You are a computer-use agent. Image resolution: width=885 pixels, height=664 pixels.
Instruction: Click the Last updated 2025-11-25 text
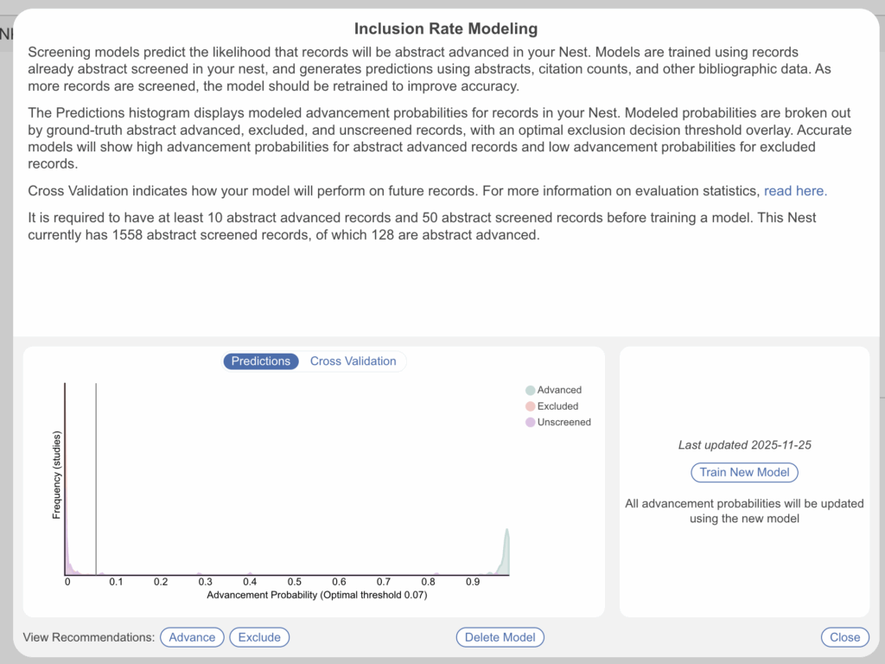click(744, 445)
